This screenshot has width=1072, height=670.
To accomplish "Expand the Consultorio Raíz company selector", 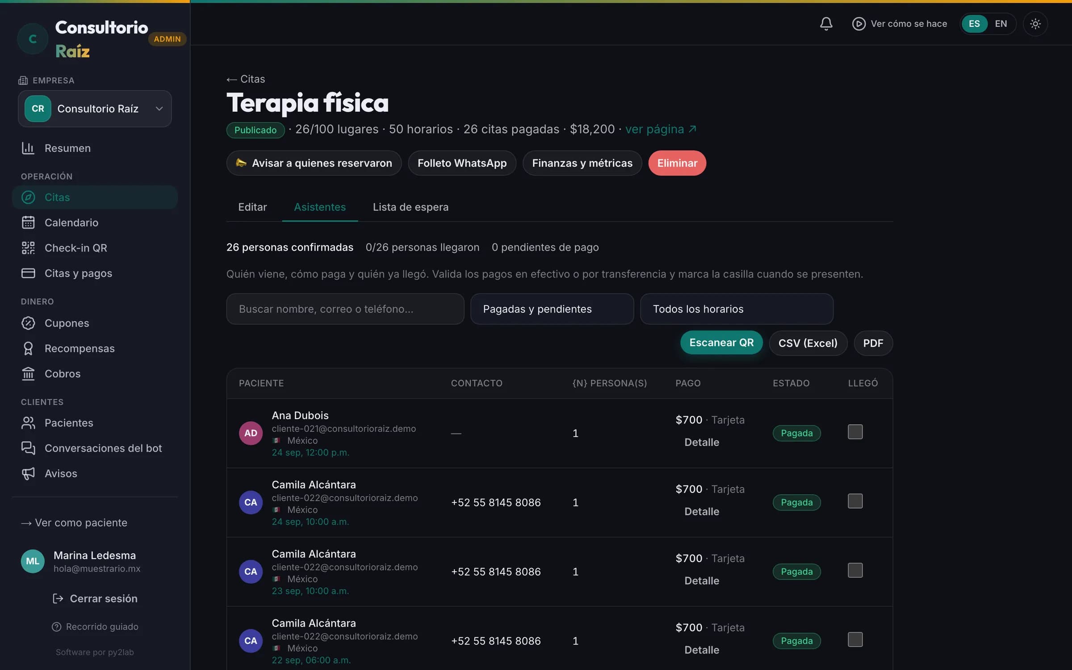I will click(95, 109).
